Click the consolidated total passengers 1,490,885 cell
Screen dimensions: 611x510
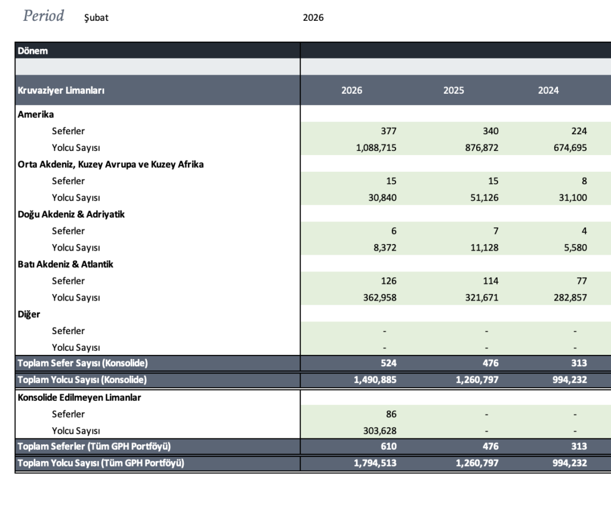[376, 379]
